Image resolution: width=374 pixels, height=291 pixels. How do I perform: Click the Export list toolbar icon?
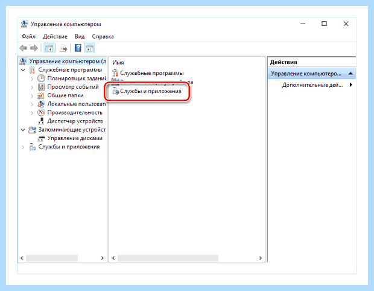(x=63, y=48)
